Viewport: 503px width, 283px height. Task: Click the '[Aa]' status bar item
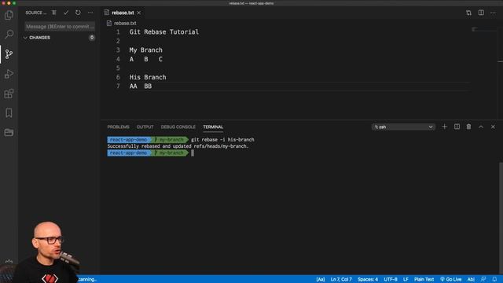pyautogui.click(x=320, y=279)
